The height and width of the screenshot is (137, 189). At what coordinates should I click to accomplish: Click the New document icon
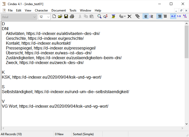tap(54, 17)
